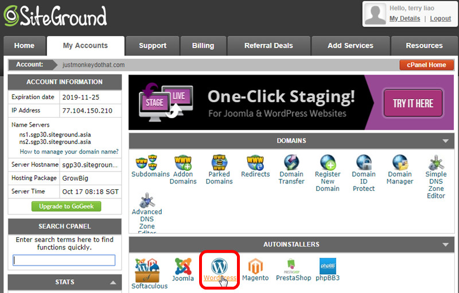Screen dimensions: 459x293
Task: Open the My Details link
Action: point(404,18)
